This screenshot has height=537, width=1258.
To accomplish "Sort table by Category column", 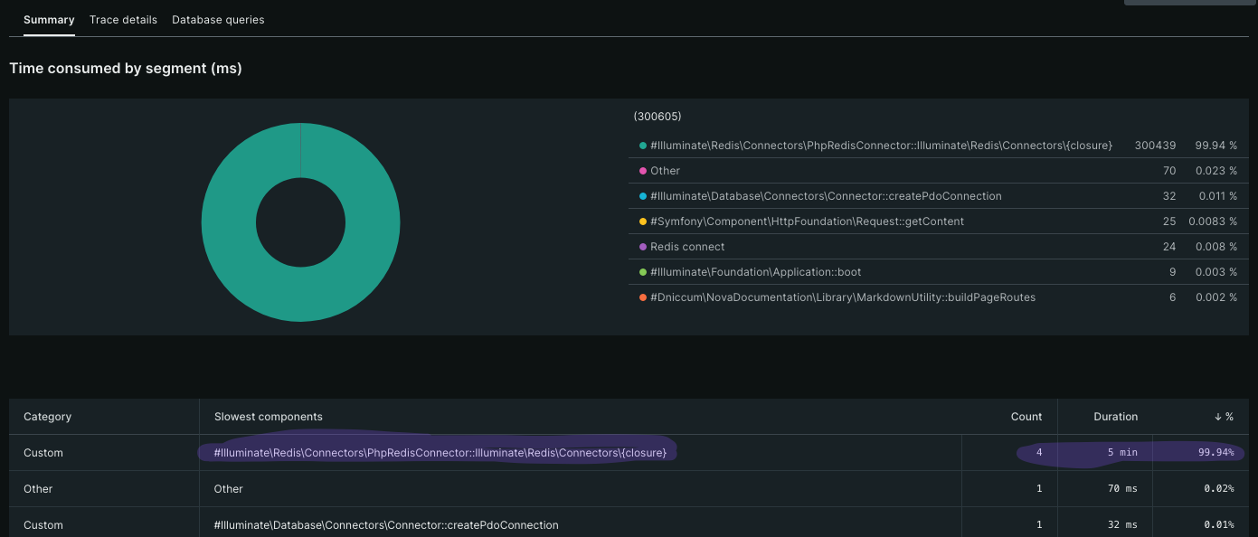I will (x=47, y=417).
